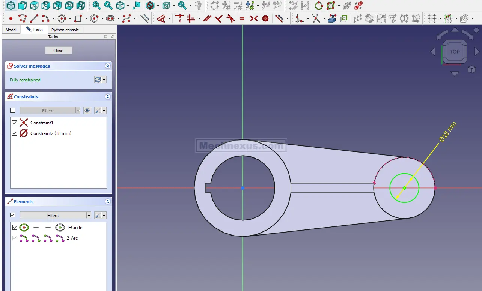Screen dimensions: 482x291
Task: Open the circle tool dropdown arrow
Action: [70, 19]
